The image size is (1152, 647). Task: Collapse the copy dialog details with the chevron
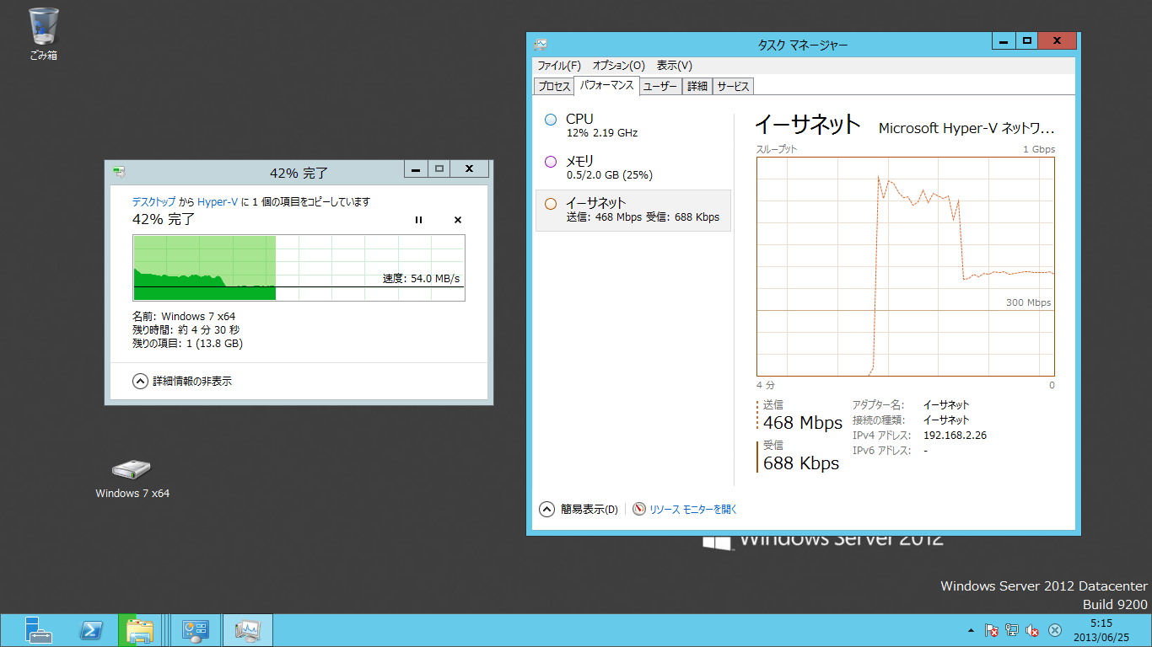140,381
